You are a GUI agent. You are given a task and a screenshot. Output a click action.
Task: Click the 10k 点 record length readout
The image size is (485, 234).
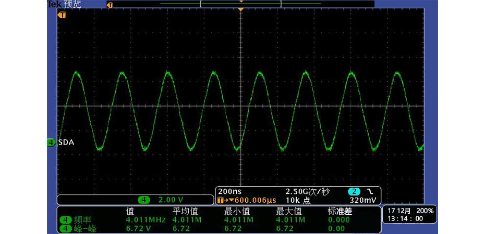297,200
